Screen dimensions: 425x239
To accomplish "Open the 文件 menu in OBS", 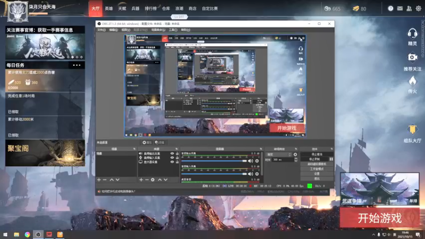I will (x=101, y=30).
